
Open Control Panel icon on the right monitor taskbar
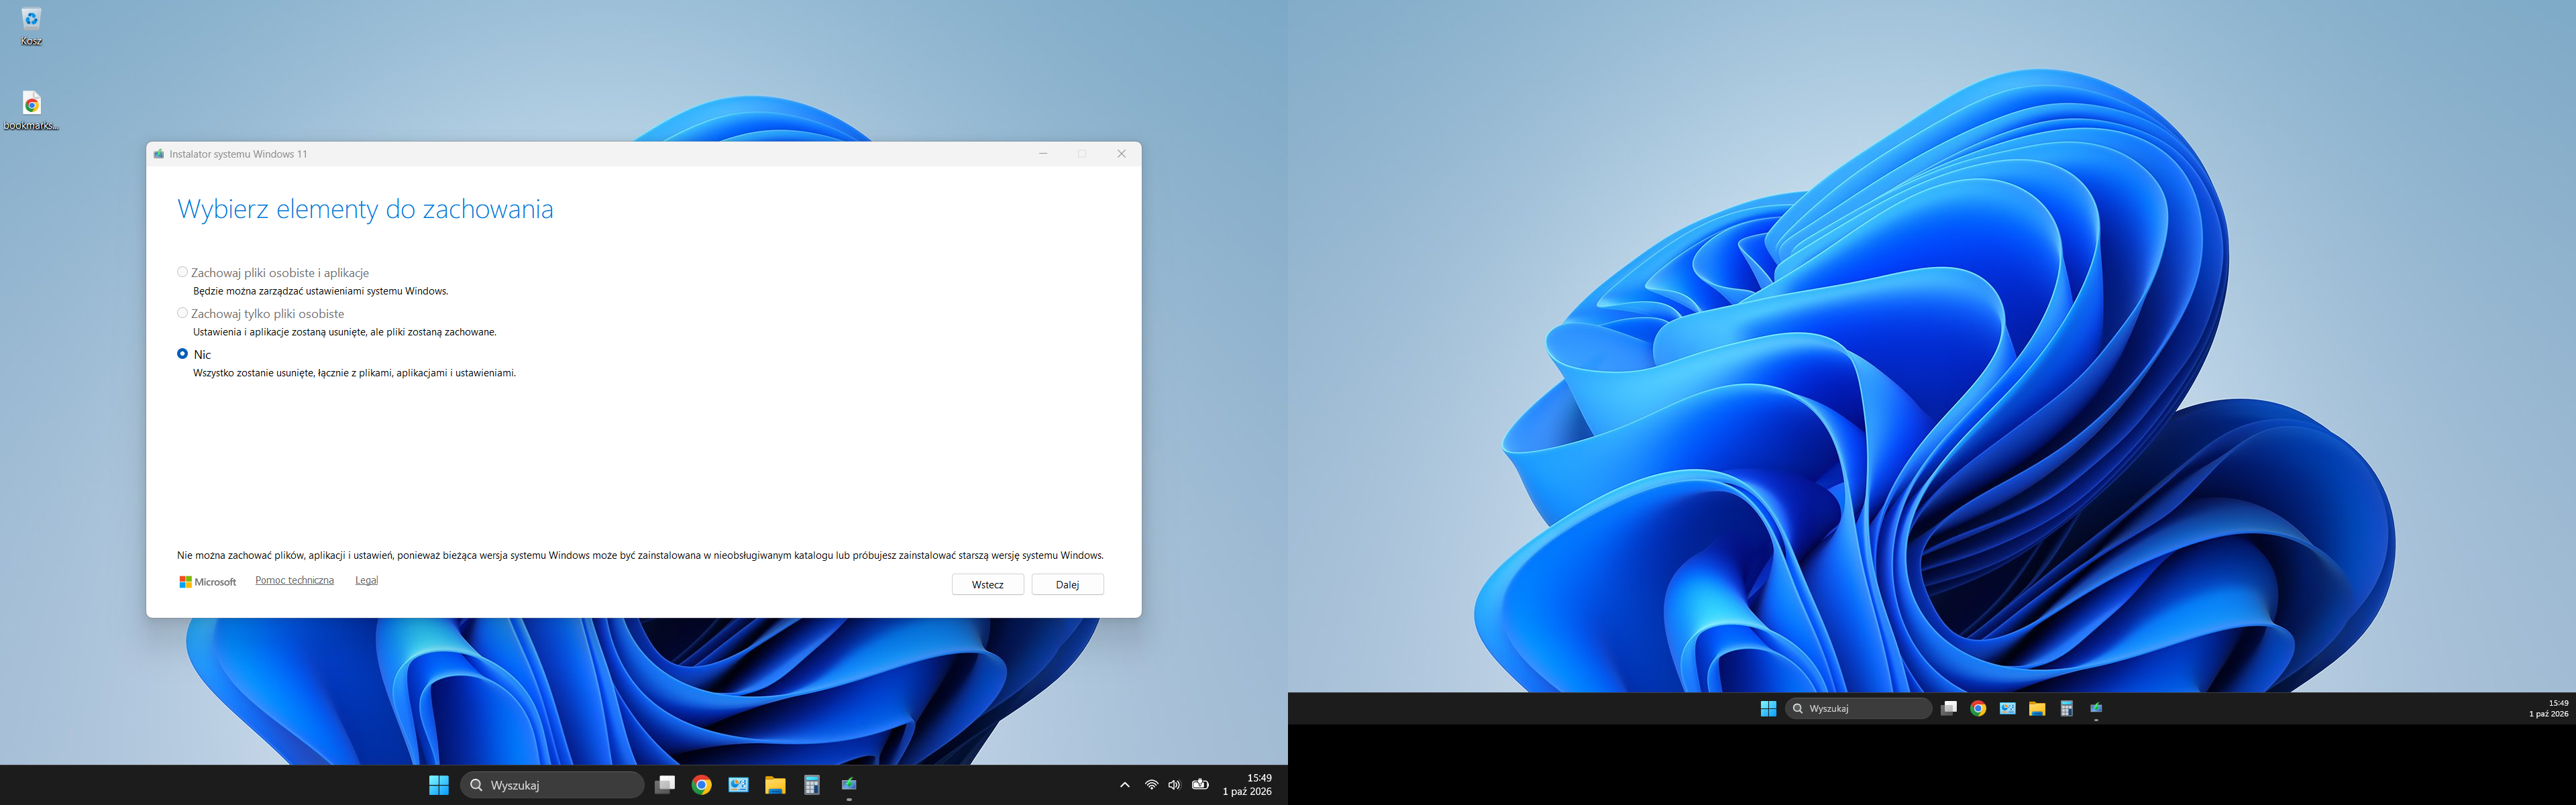(2007, 708)
